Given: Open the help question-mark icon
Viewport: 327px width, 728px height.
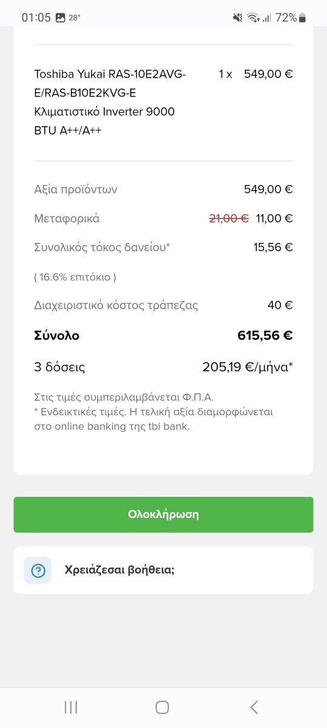Looking at the screenshot, I should point(38,570).
